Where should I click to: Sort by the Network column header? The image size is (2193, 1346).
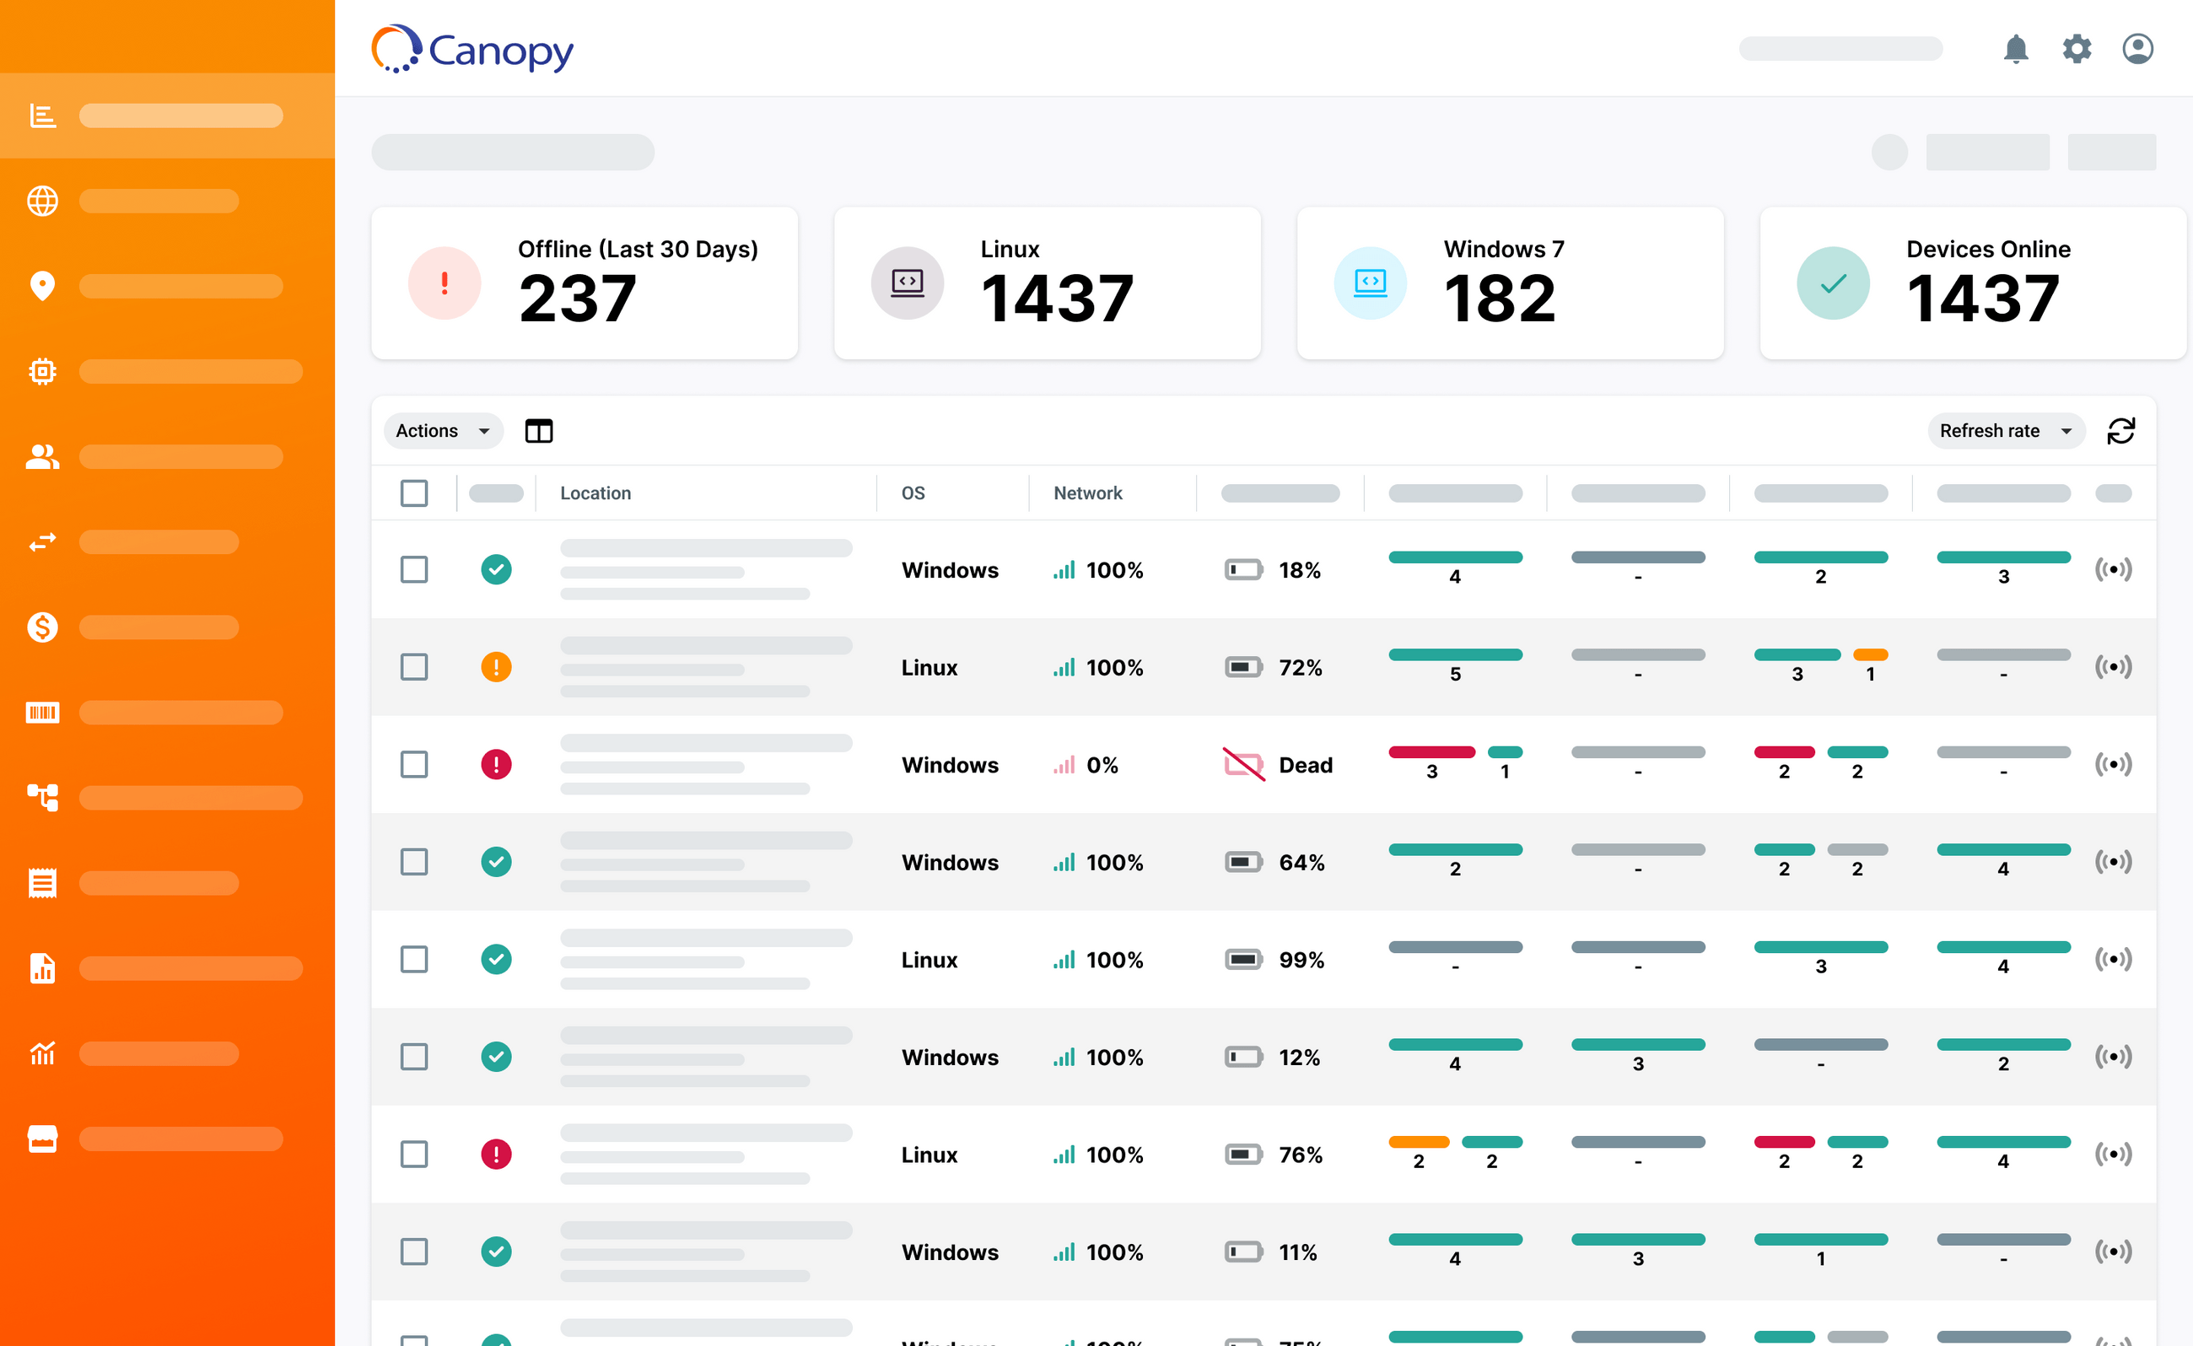1088,493
